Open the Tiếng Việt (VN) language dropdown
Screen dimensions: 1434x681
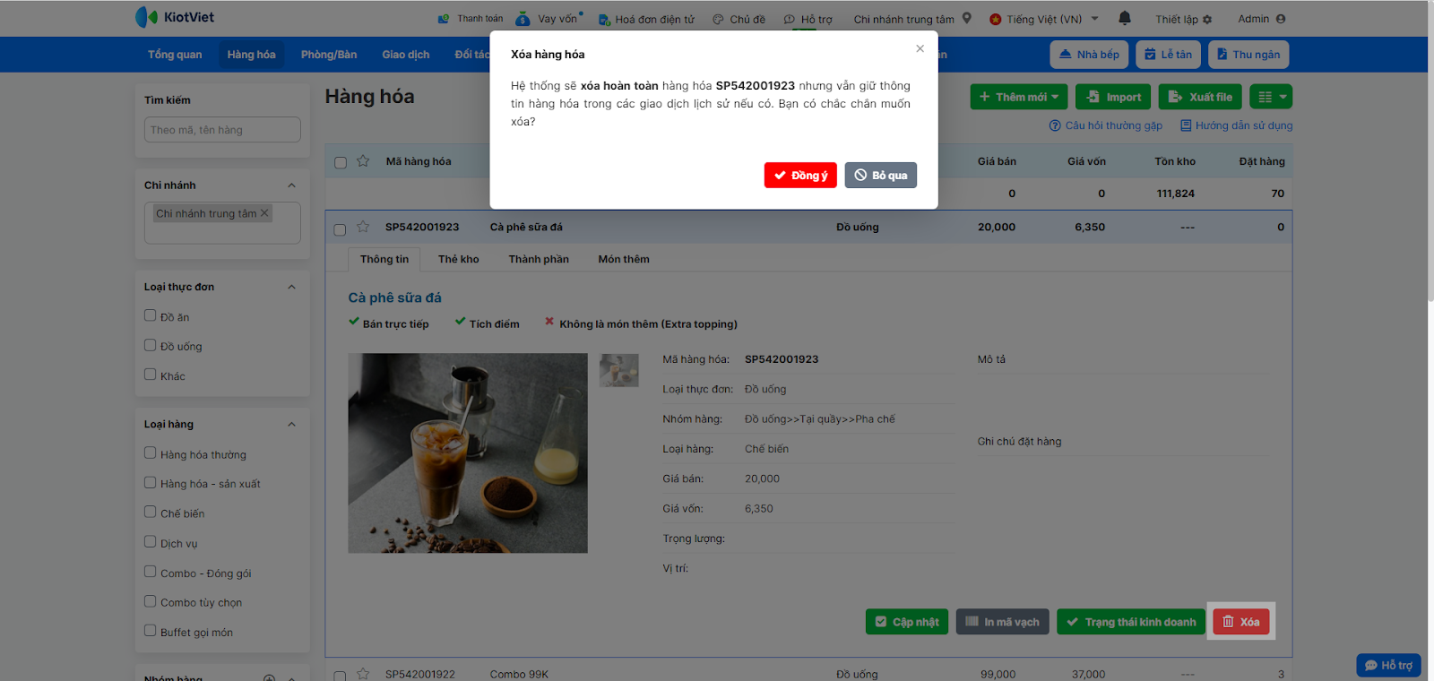tap(1044, 19)
